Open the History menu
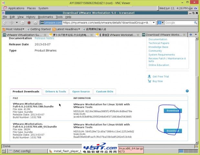This screenshot has width=200, height=155. pos(31,17)
